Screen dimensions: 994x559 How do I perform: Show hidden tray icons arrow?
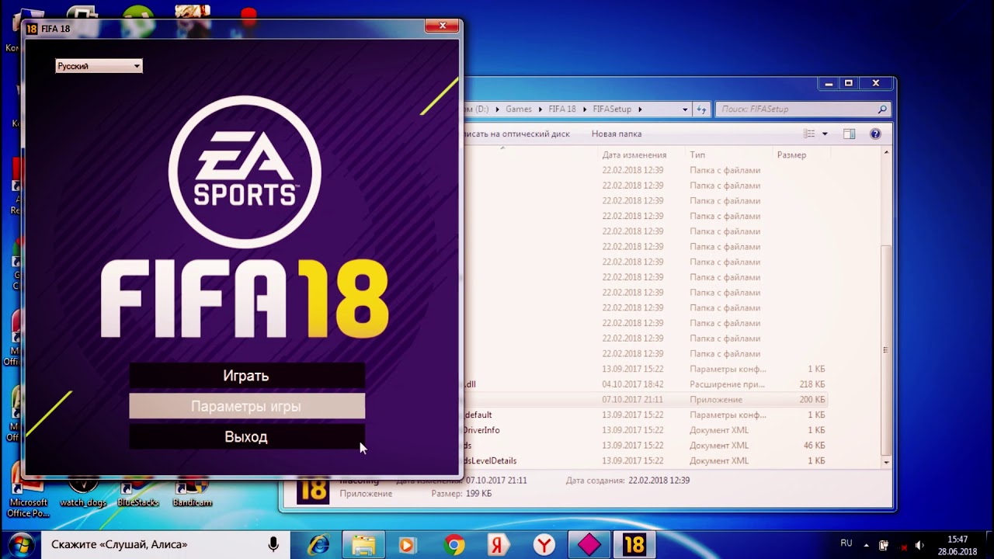(866, 545)
